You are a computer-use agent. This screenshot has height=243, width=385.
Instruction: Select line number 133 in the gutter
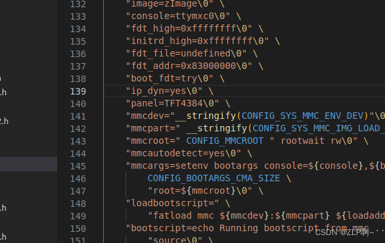[78, 16]
